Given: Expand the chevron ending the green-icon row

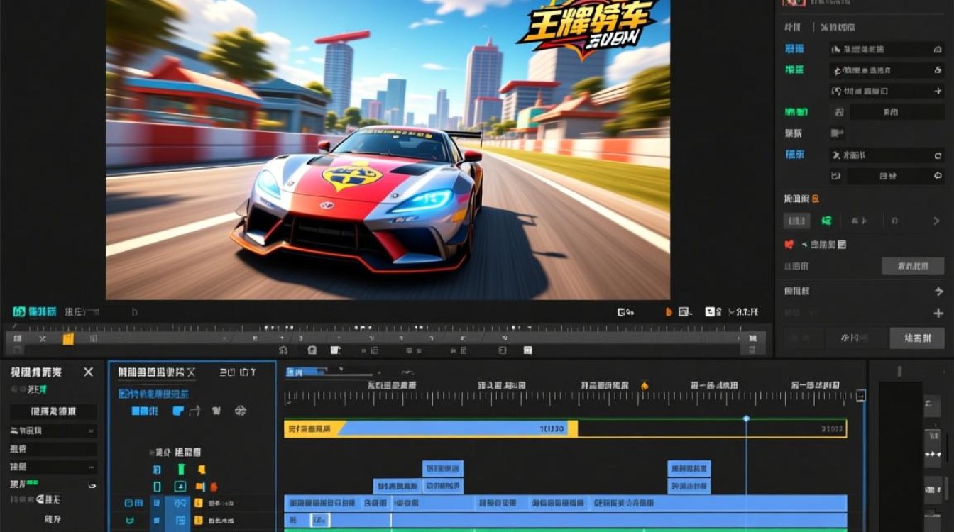Looking at the screenshot, I should [x=936, y=221].
